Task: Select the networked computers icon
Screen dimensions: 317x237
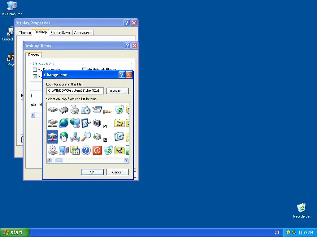Action: 75,137
